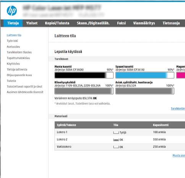
Task: Open the Asetussivu sidebar link
Action: (13, 47)
